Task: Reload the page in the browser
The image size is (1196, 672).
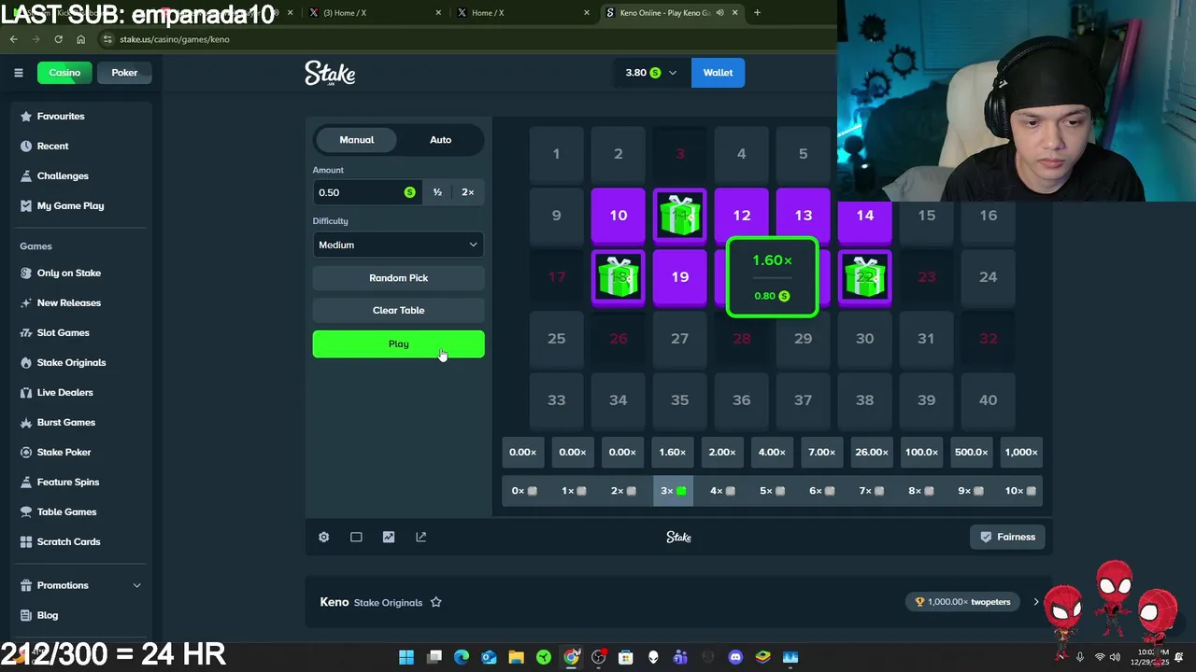Action: point(58,39)
